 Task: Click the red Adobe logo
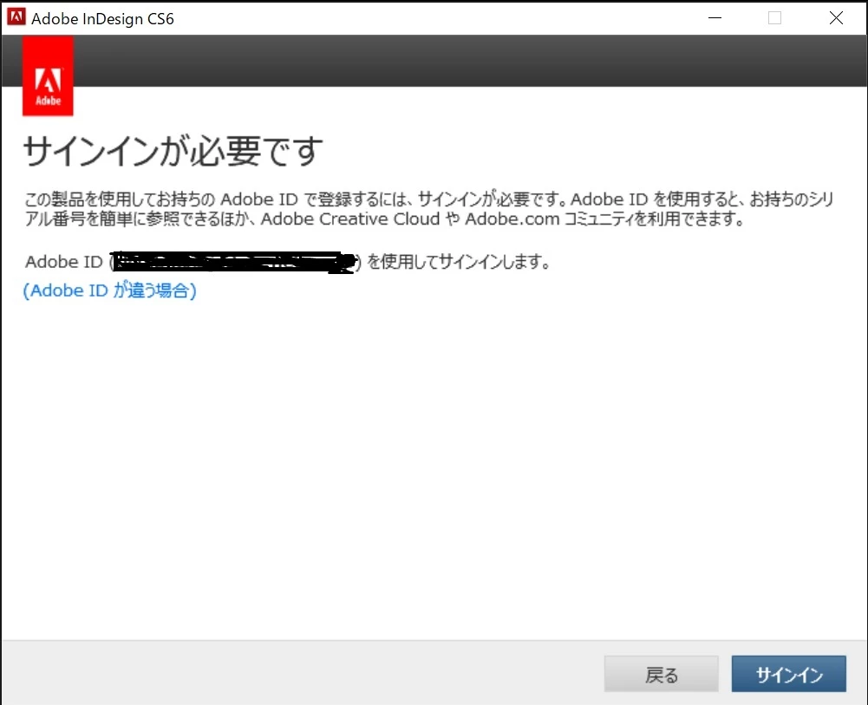click(48, 75)
